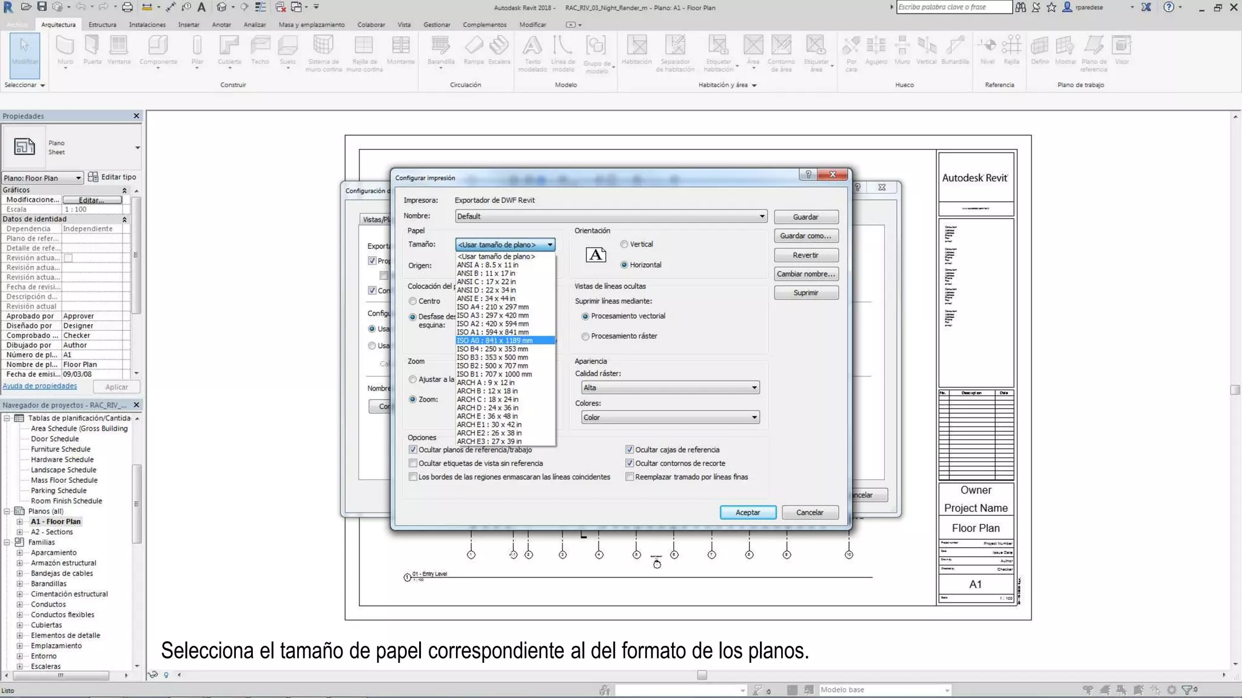Open the Plano: Floor Plan selector dropdown
1242x698 pixels.
coord(42,178)
